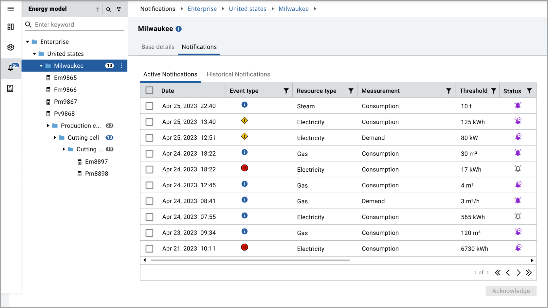Tick checkbox for Apr 21, 2023 10:11 row
548x308 pixels.
coord(149,249)
